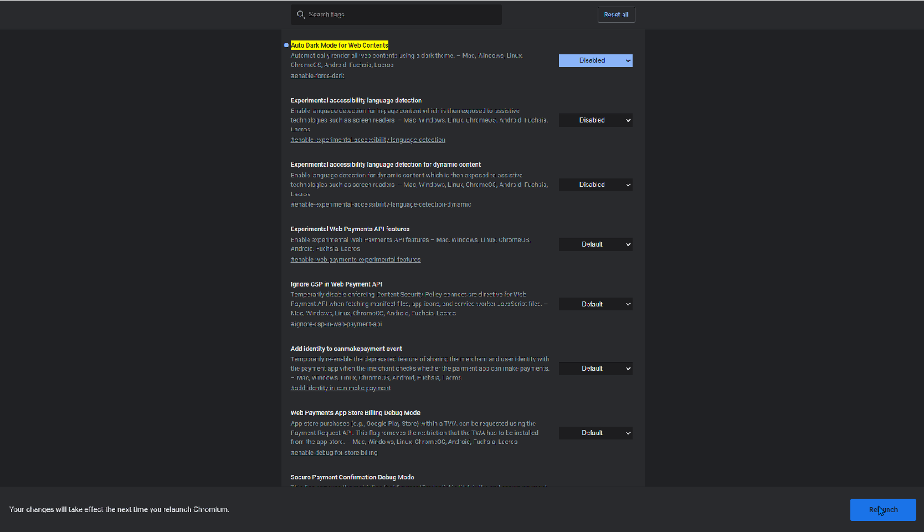Open the Auto Dark Mode for Web Contents dropdown

click(x=596, y=60)
